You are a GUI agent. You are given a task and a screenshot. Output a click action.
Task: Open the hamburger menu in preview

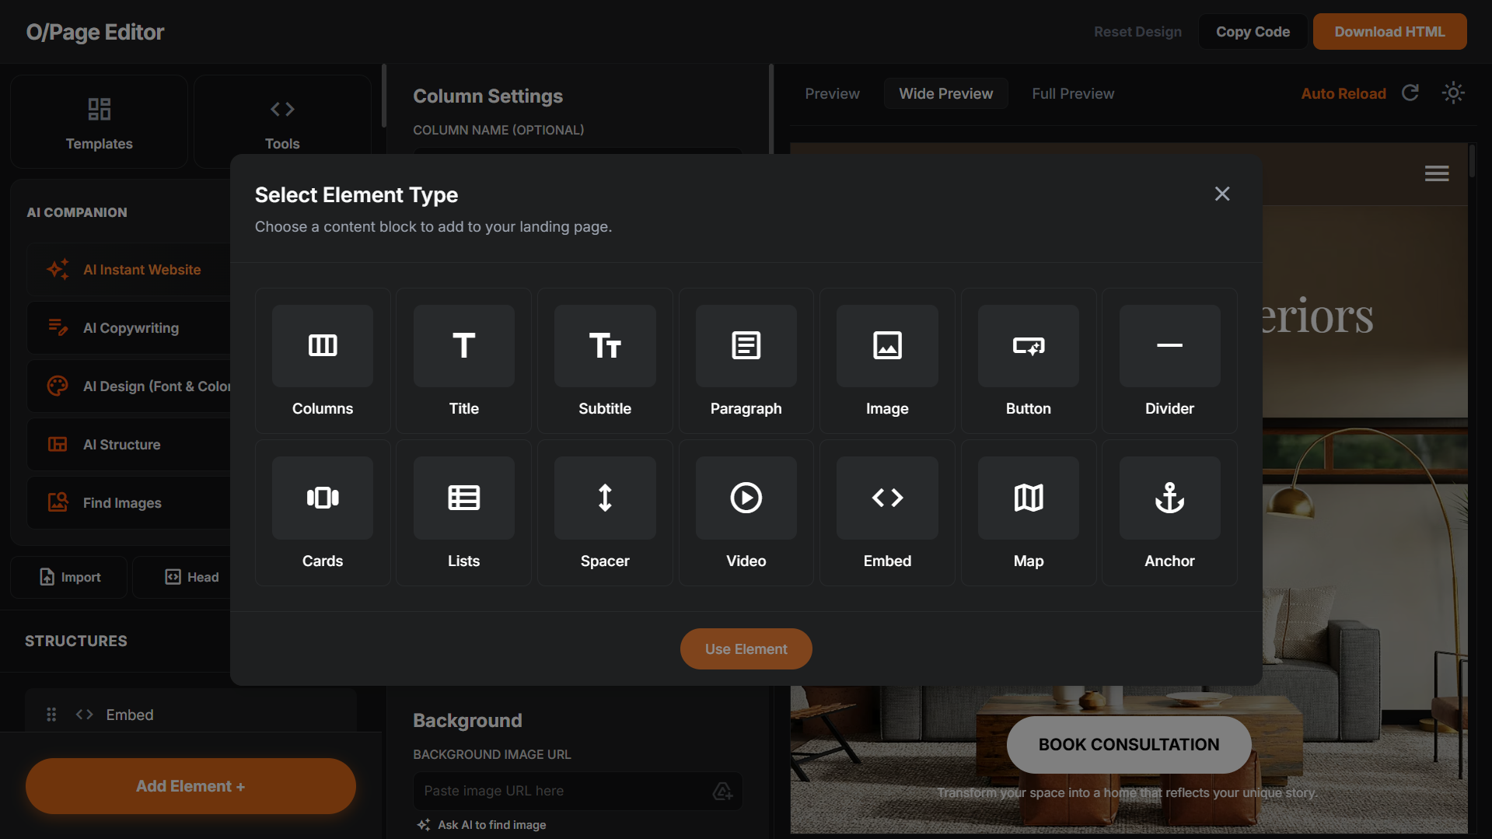pos(1436,173)
